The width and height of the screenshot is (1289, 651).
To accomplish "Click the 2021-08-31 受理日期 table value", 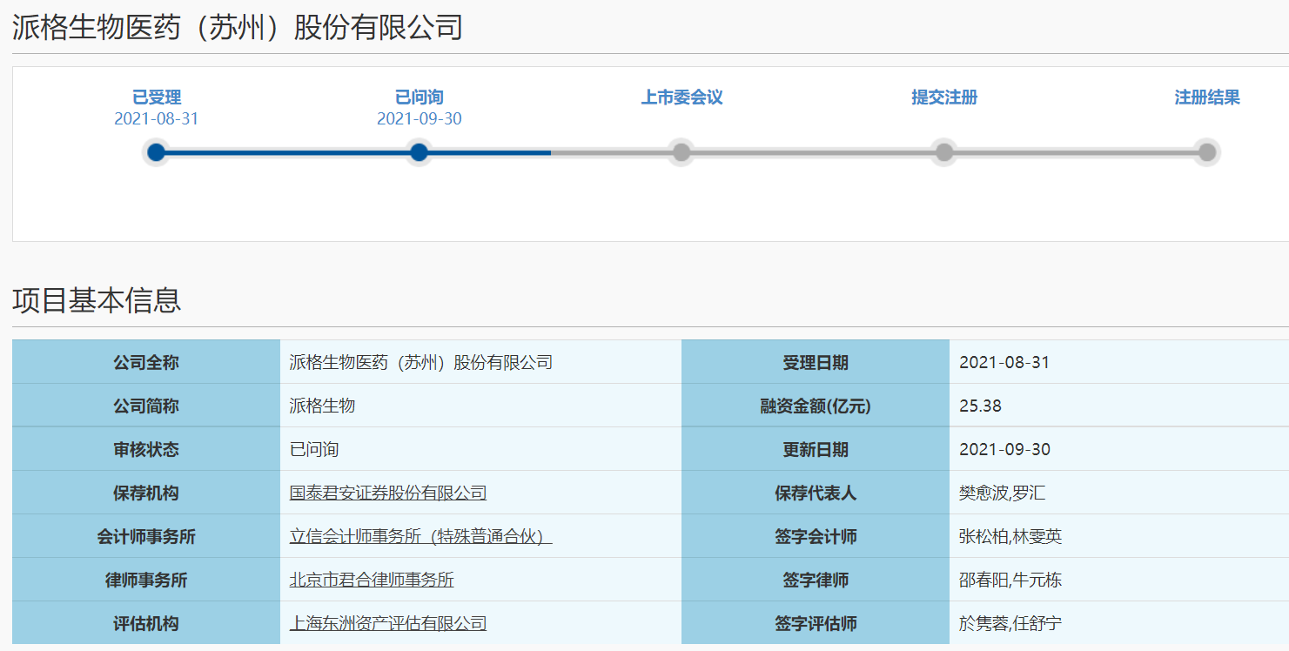I will [x=1004, y=363].
